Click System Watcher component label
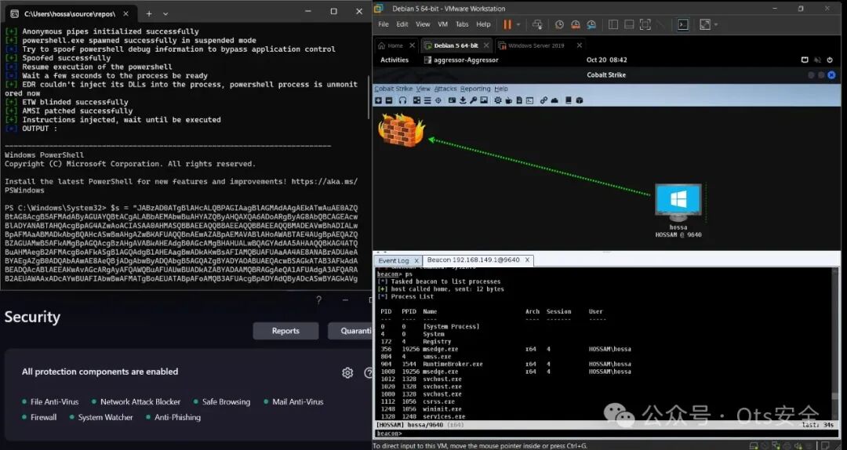 coord(105,417)
